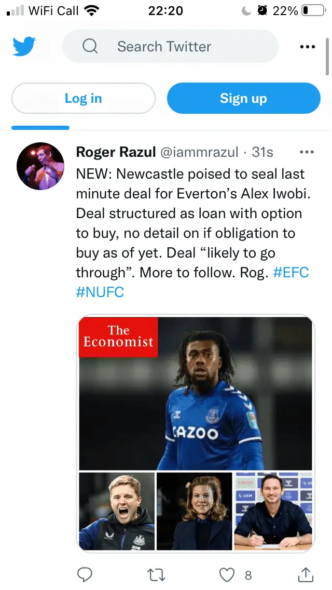Open the tweet's 31s timestamp
Viewport: 332px width, 590px height.
point(262,152)
